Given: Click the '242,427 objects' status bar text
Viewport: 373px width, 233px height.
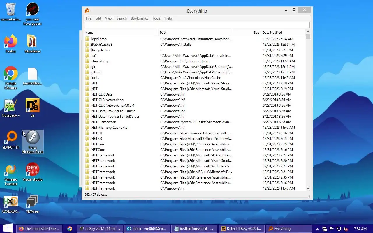Looking at the screenshot, I should pos(96,195).
